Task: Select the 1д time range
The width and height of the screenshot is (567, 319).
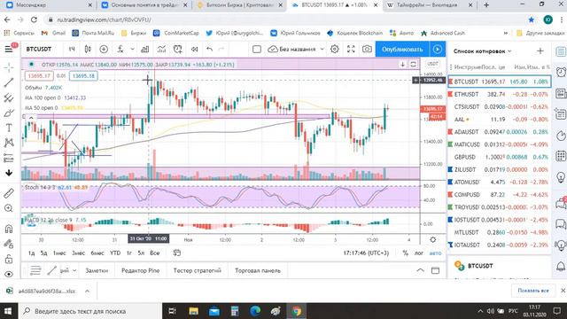Action: click(x=32, y=253)
